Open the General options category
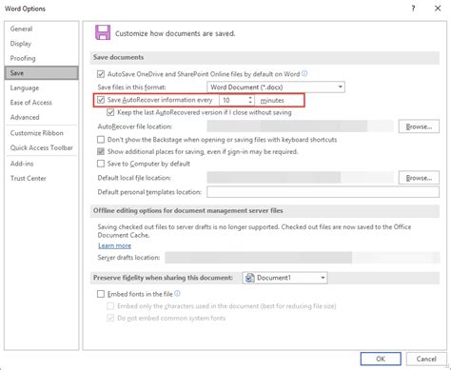 point(41,29)
